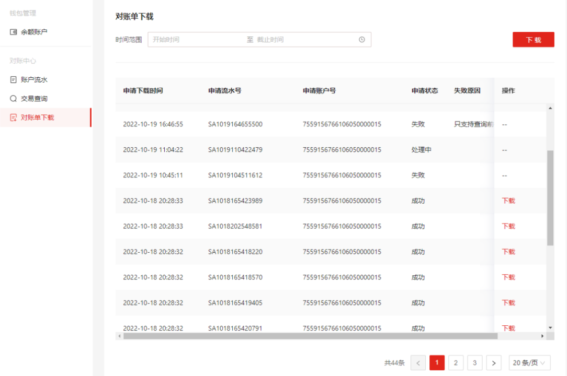Click the 申请下载时间 column header
This screenshot has width=567, height=376.
click(143, 90)
